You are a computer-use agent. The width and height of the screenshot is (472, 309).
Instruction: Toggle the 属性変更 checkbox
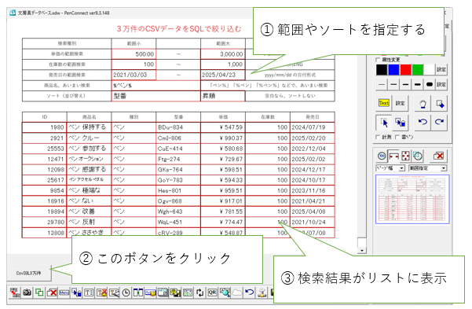tap(378, 60)
